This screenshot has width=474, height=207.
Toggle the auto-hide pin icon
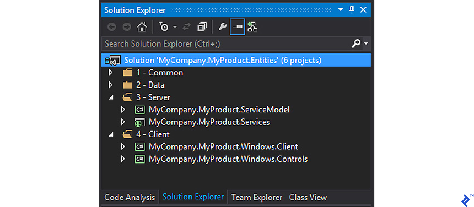pyautogui.click(x=352, y=10)
